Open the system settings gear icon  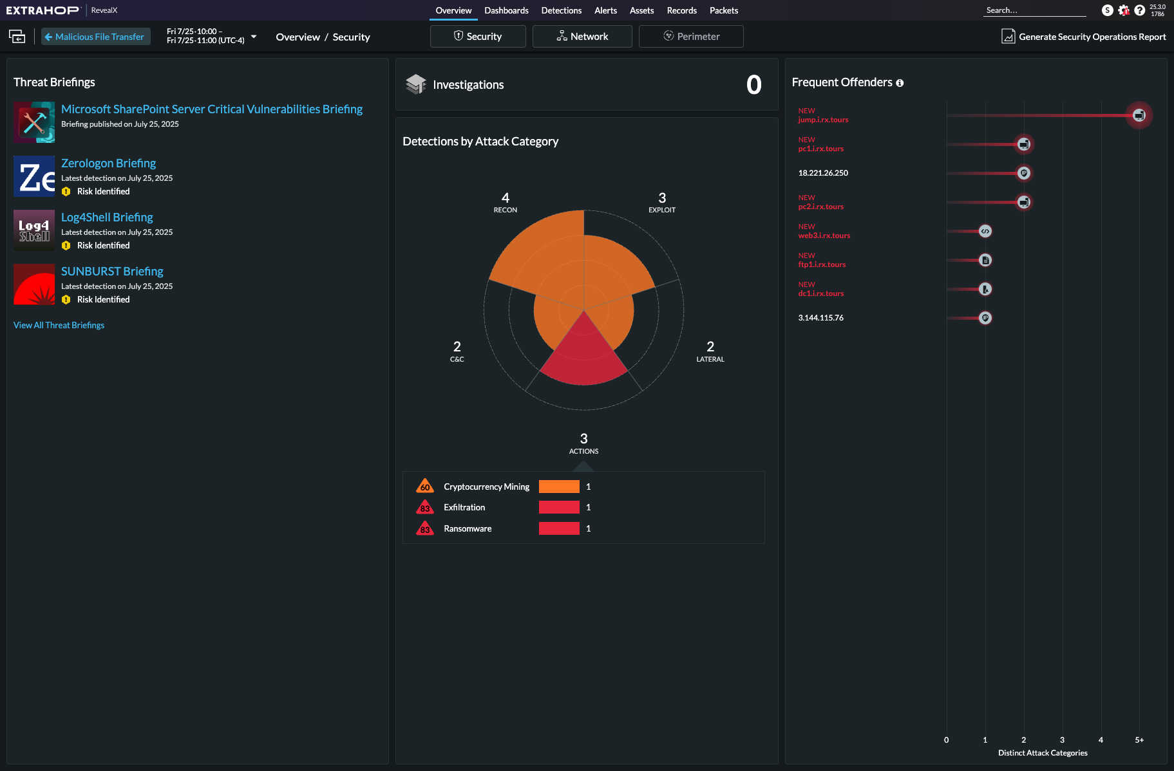click(x=1124, y=10)
